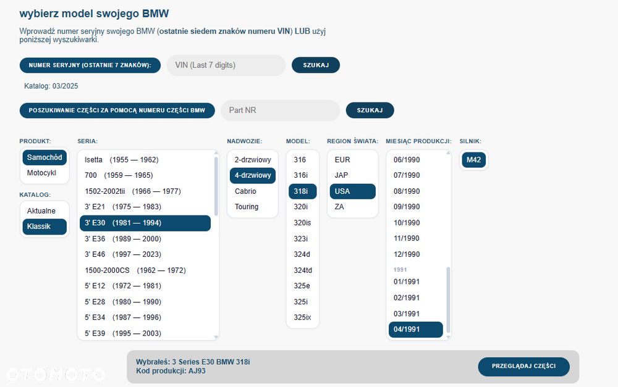Select 2-drzwiowy body type

click(x=253, y=160)
